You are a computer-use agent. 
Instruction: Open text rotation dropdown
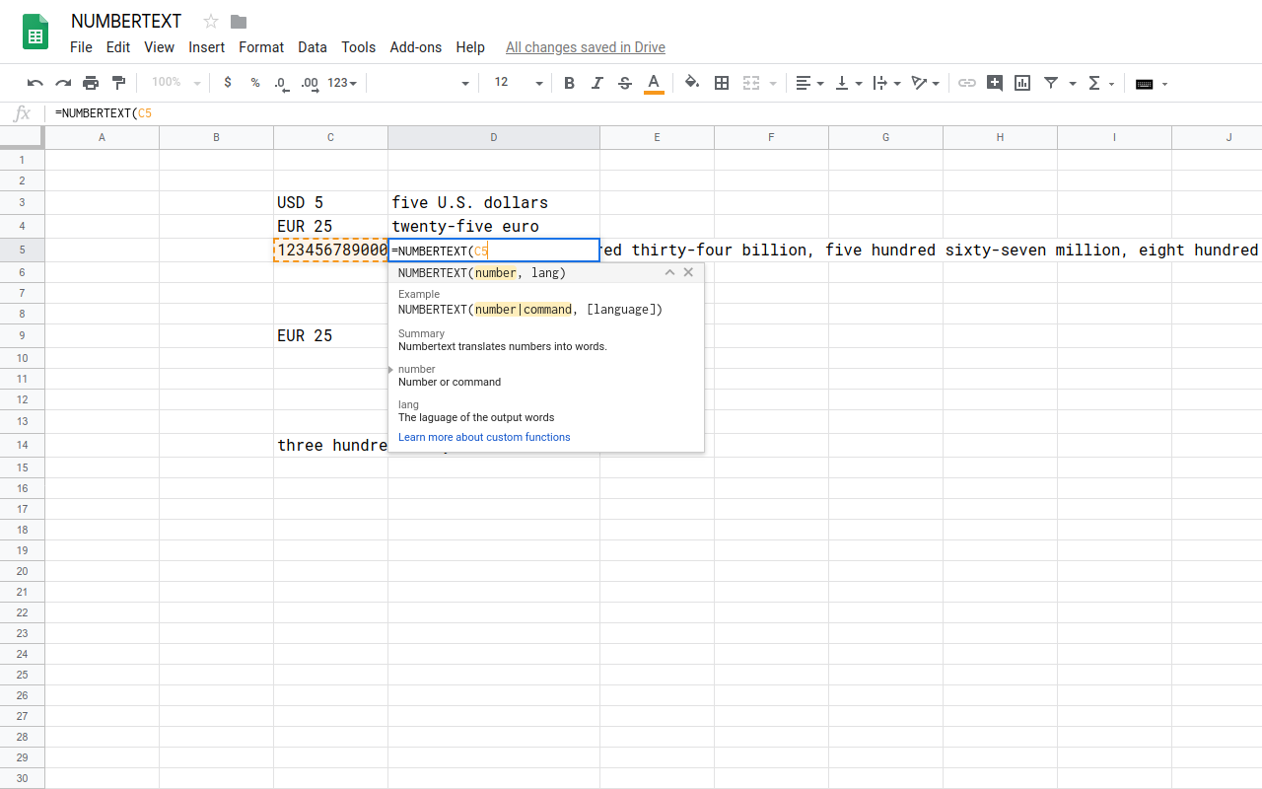tap(925, 83)
